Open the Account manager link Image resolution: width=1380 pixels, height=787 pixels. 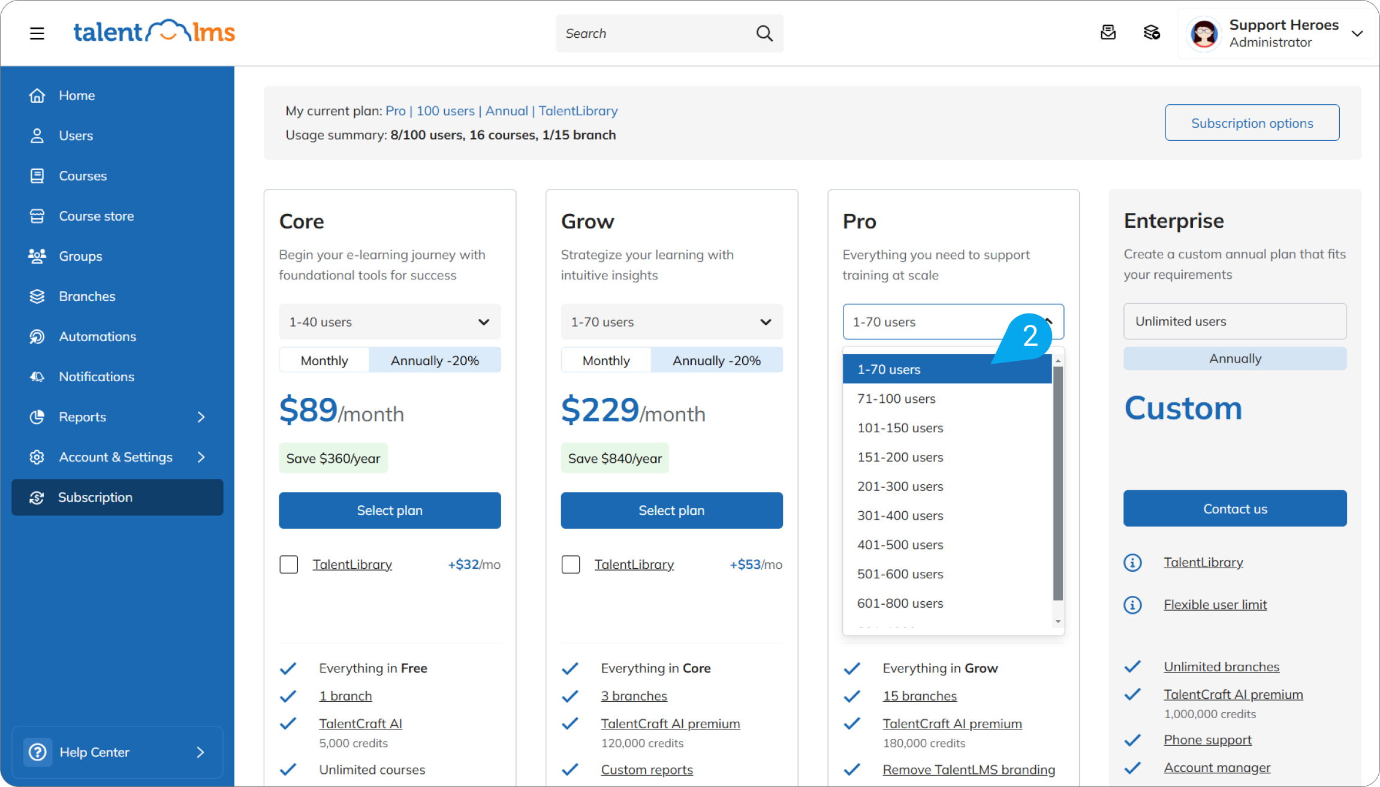[x=1217, y=768]
